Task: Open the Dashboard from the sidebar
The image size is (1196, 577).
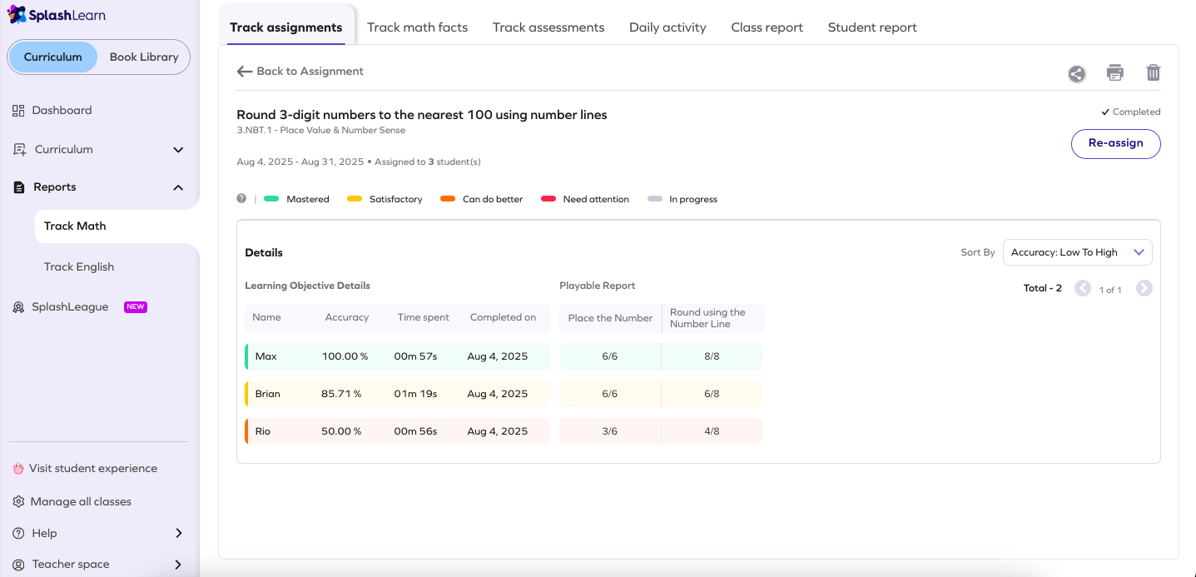Action: pos(62,110)
